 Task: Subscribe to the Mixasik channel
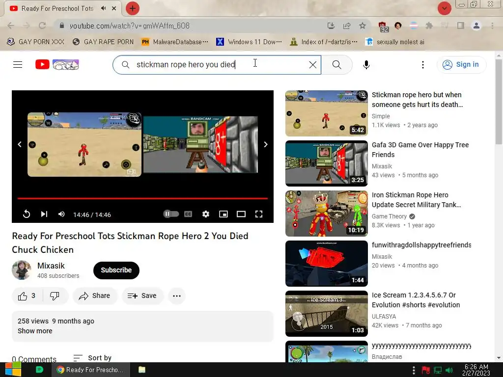pos(116,270)
